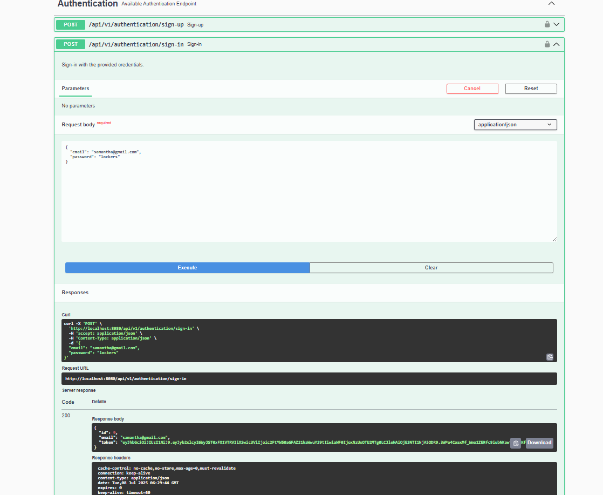Collapse the Authentication section
The height and width of the screenshot is (495, 603).
click(551, 3)
